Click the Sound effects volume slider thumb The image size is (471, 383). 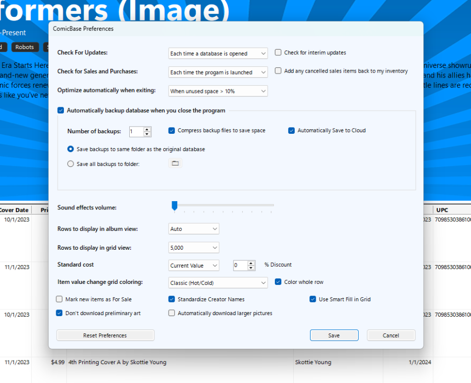point(175,206)
